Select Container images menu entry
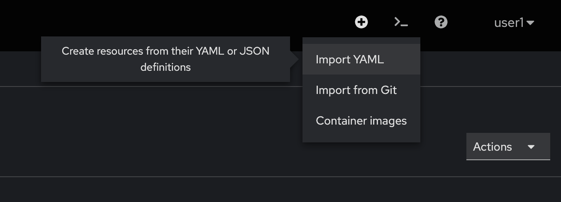The width and height of the screenshot is (561, 202). pyautogui.click(x=361, y=120)
